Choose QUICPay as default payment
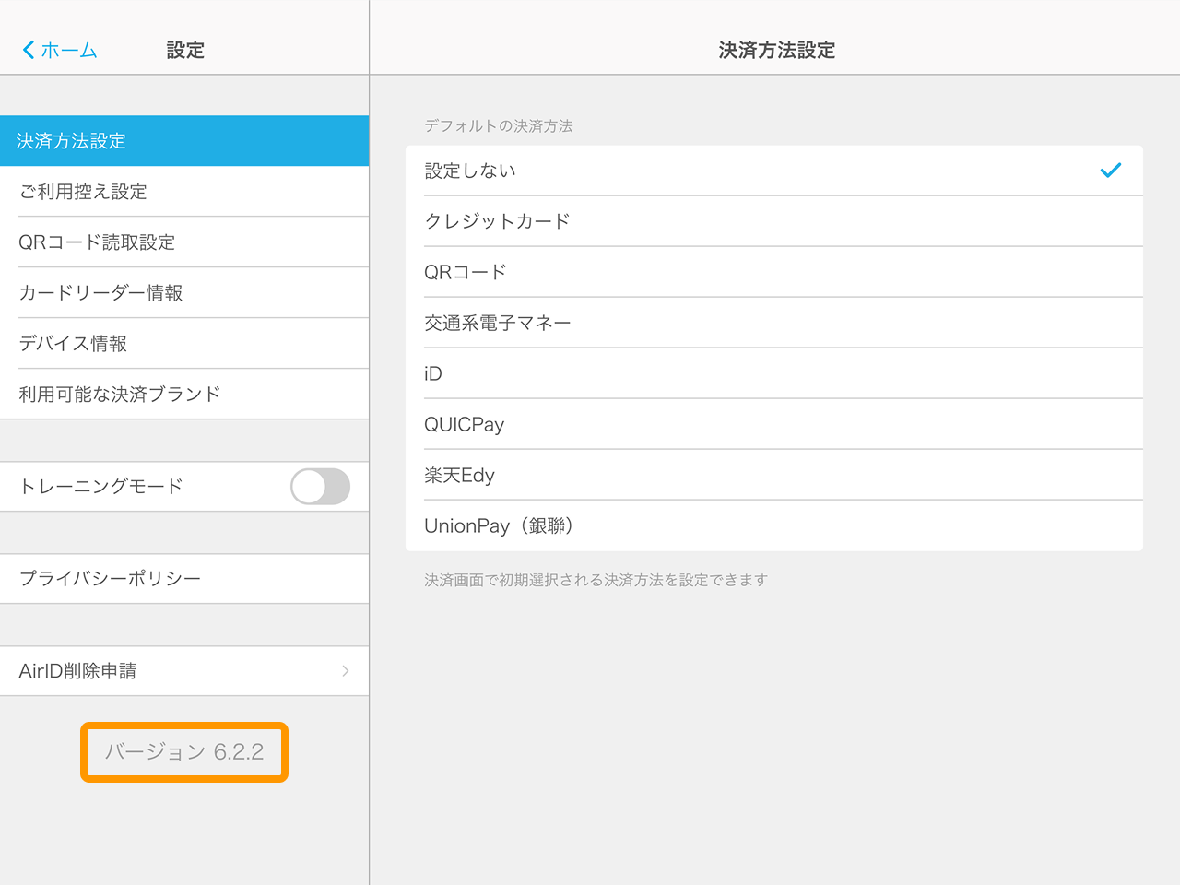This screenshot has width=1180, height=885. click(774, 424)
